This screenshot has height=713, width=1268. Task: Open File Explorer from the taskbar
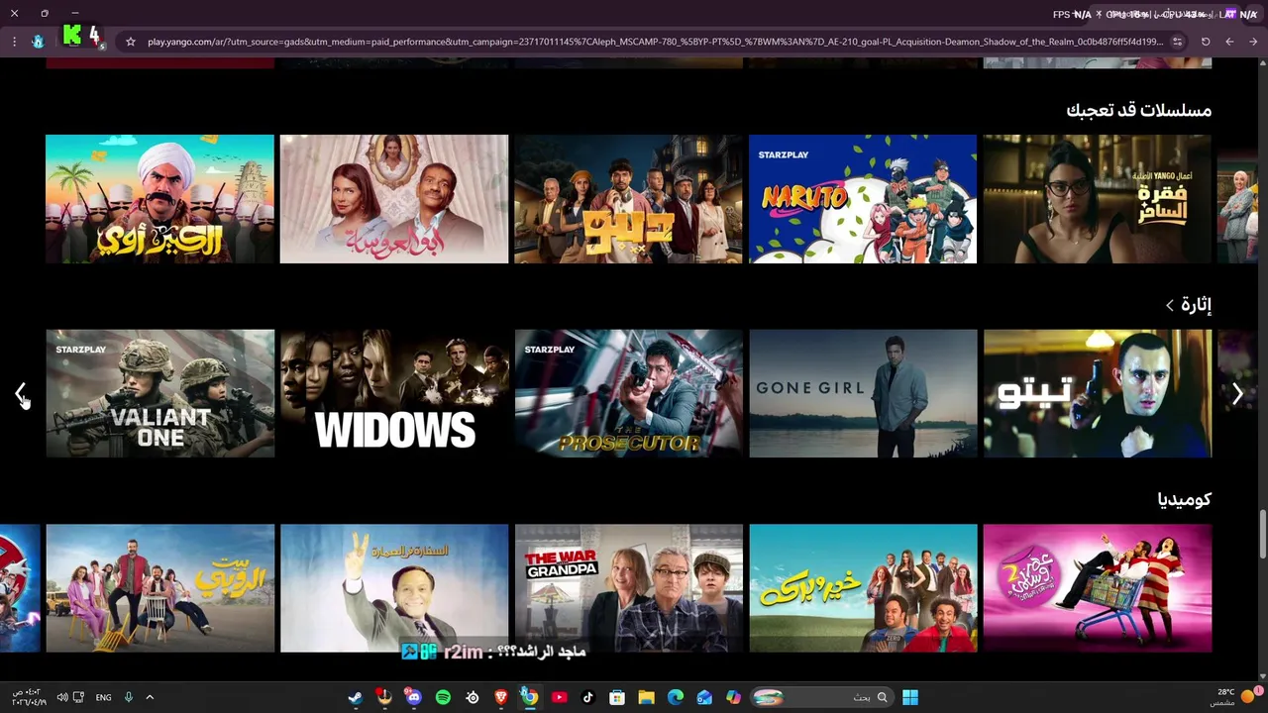click(x=646, y=697)
